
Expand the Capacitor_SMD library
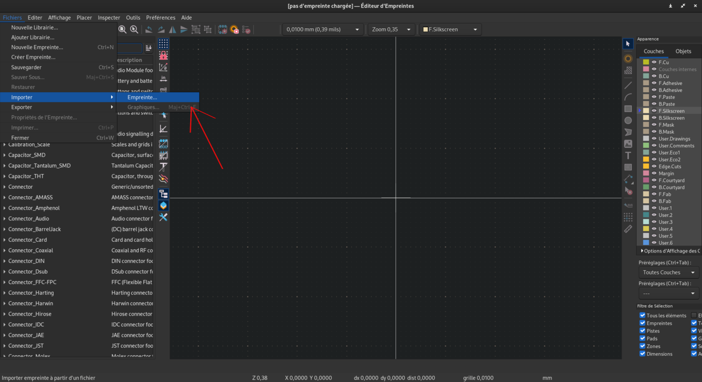(4, 155)
